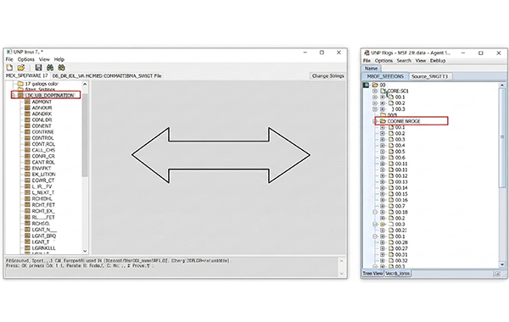
Task: Click the page icon beside 00.13
Action: coord(391,182)
